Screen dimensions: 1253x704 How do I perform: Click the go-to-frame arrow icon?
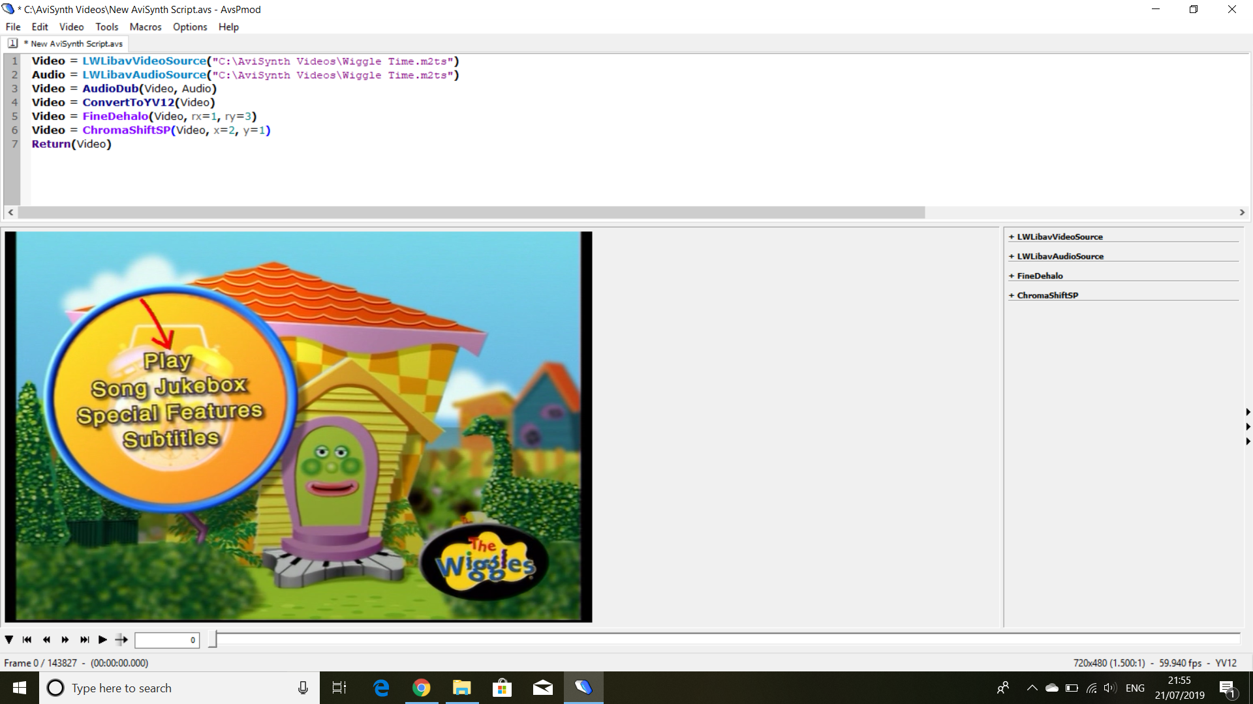click(121, 639)
